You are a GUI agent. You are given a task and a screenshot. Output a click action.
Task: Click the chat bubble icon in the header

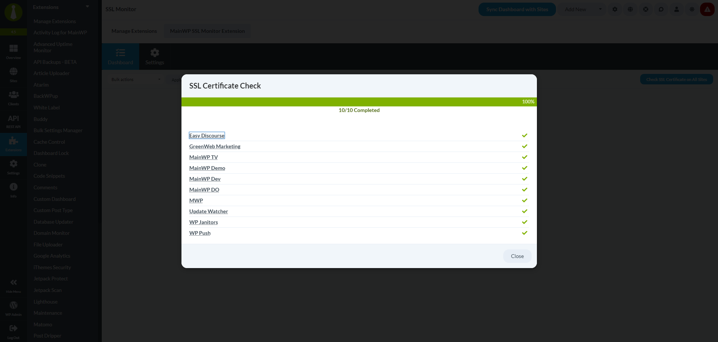tap(661, 9)
